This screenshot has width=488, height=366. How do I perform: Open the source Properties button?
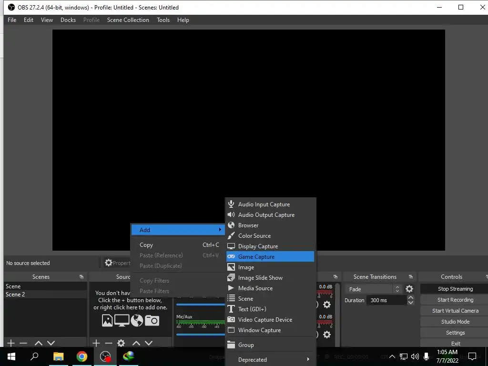[117, 263]
